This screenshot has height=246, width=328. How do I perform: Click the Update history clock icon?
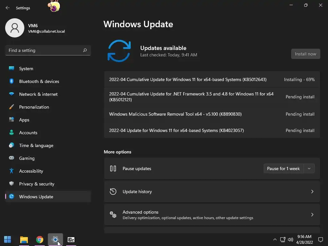click(x=113, y=192)
